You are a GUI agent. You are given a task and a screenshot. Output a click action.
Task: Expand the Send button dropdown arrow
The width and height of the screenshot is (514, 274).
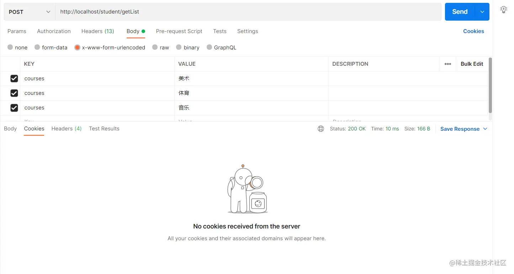(482, 11)
